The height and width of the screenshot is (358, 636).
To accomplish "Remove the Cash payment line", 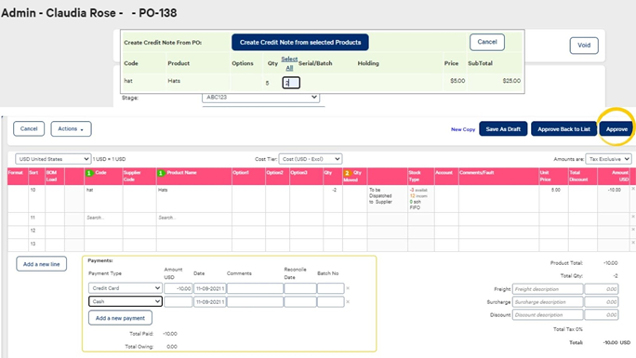I will [x=348, y=301].
